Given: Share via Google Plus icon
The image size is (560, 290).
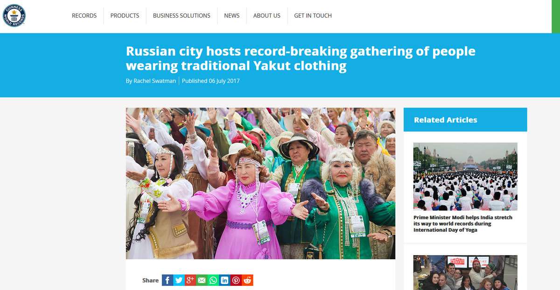Looking at the screenshot, I should tap(190, 280).
